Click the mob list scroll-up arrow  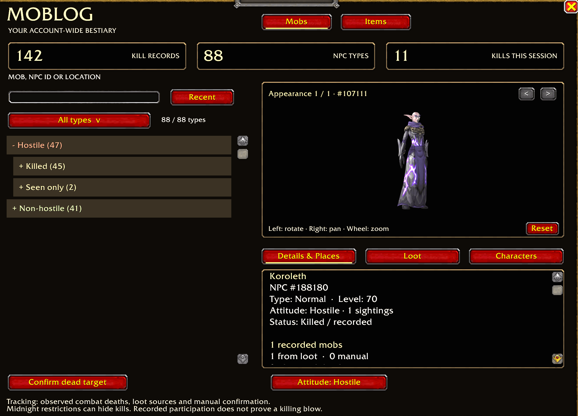[243, 141]
